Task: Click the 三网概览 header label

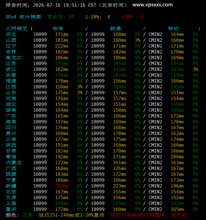Action: click(x=16, y=29)
